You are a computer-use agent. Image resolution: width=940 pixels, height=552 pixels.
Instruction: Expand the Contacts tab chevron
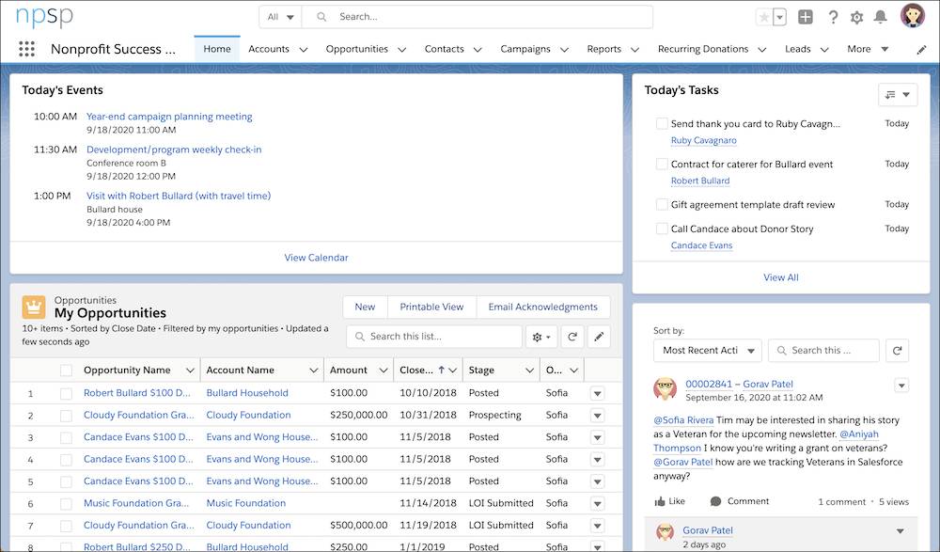[x=478, y=50]
